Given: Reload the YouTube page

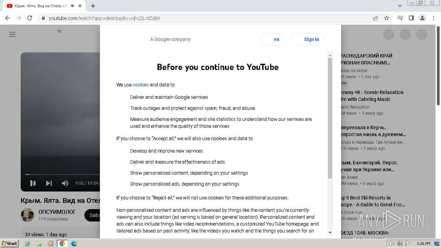Looking at the screenshot, I should click(30, 18).
